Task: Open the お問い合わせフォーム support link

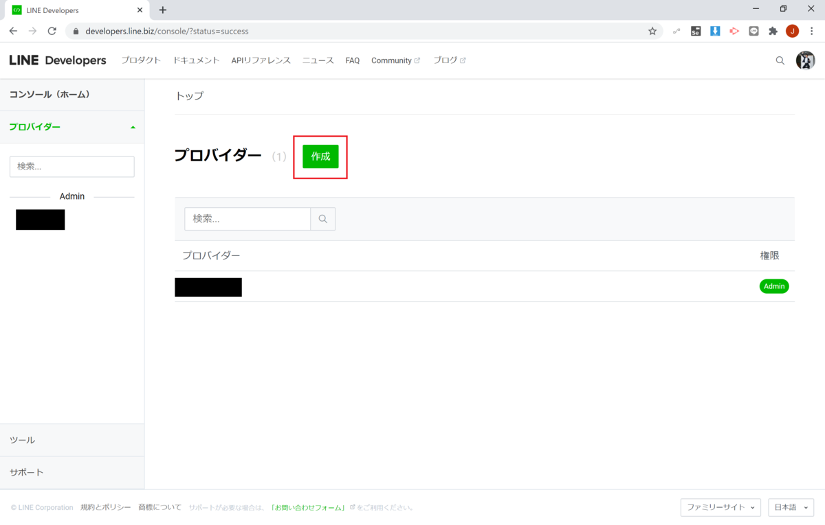Action: coord(307,507)
